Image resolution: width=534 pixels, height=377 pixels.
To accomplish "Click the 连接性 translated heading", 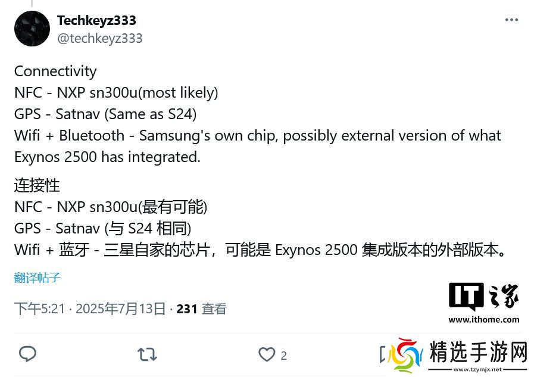I will tap(37, 186).
